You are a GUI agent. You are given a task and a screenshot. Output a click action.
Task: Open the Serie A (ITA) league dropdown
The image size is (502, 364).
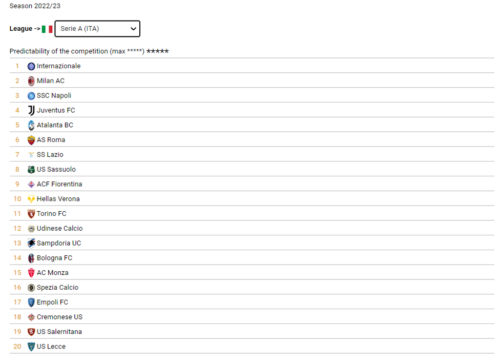click(x=97, y=29)
